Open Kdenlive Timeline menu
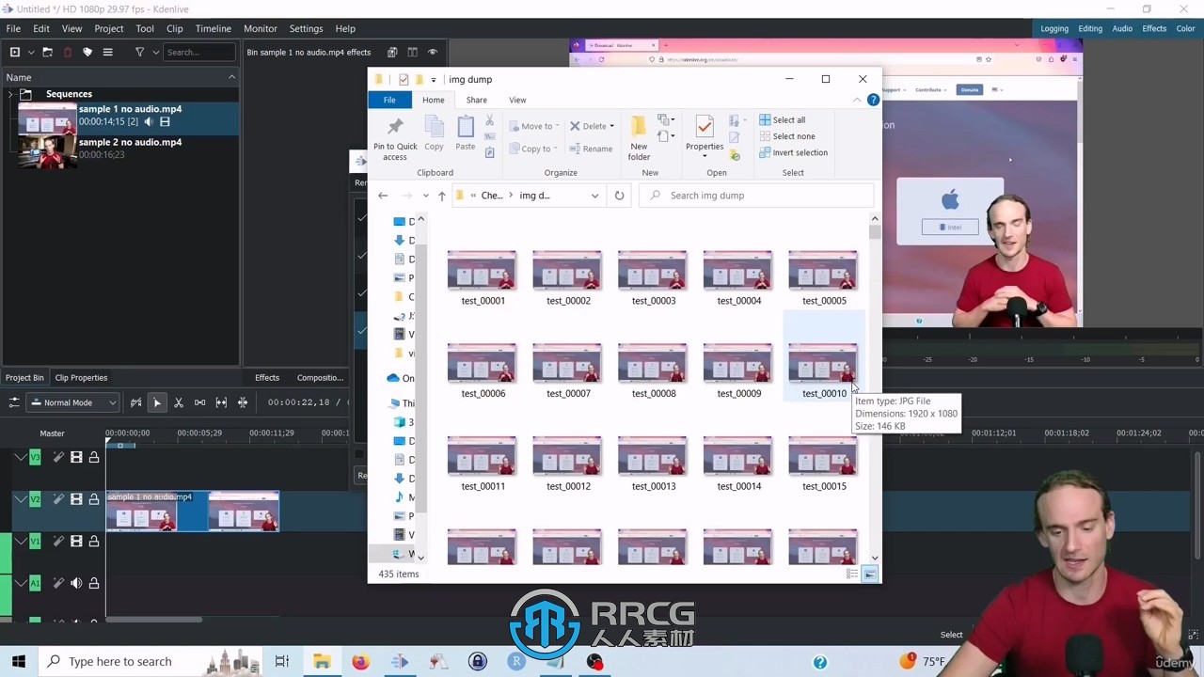The image size is (1204, 677). click(x=213, y=29)
